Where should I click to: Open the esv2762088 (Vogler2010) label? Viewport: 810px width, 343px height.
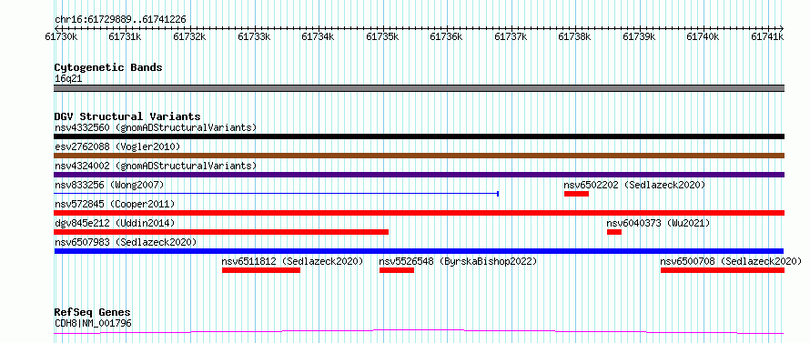pos(117,146)
